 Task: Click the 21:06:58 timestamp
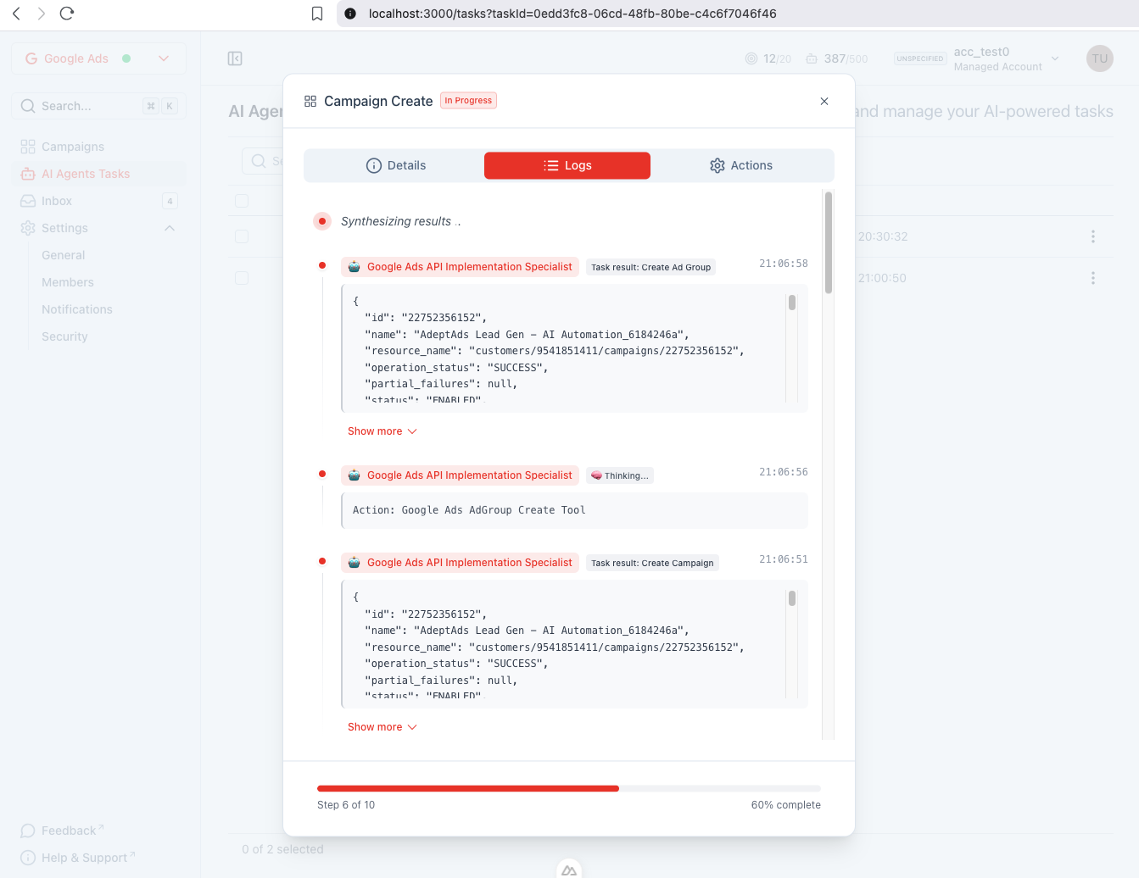click(x=784, y=264)
